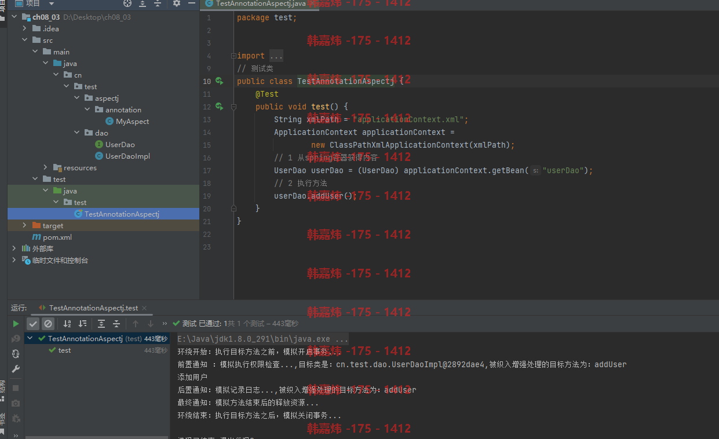Collapse the src folder

coord(25,40)
